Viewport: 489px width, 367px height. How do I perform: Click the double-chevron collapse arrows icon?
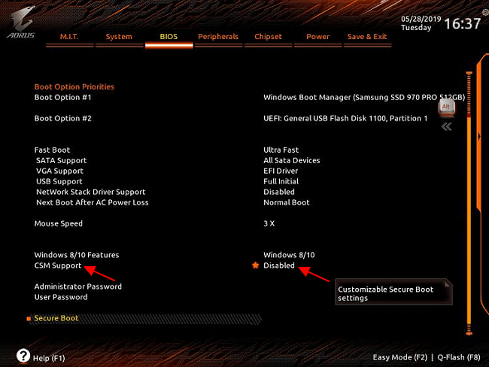coord(447,126)
